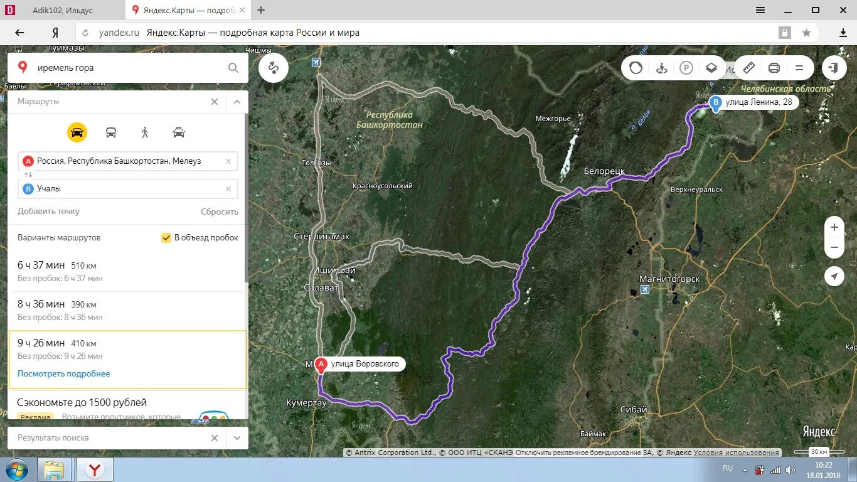The height and width of the screenshot is (482, 857).
Task: Enable street panoramas mode
Action: click(661, 68)
